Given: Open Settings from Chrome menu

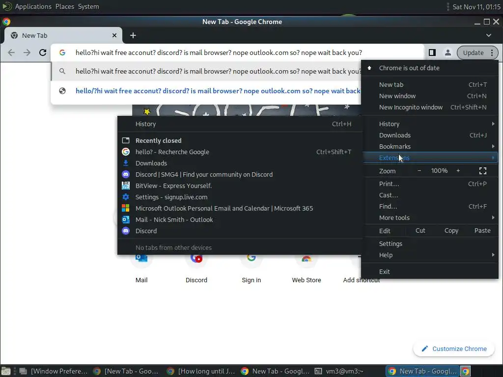Looking at the screenshot, I should tap(430, 244).
